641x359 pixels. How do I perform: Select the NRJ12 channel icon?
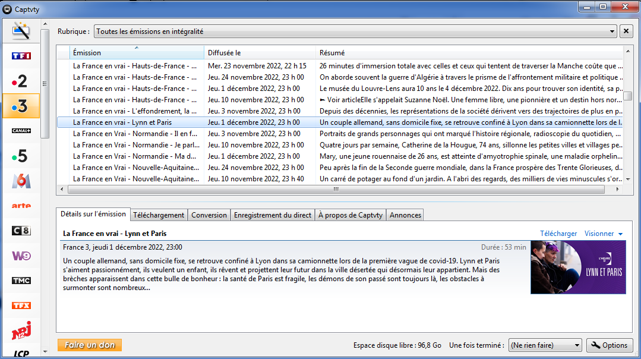[x=21, y=330]
